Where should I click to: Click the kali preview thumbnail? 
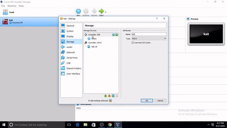pos(206,34)
